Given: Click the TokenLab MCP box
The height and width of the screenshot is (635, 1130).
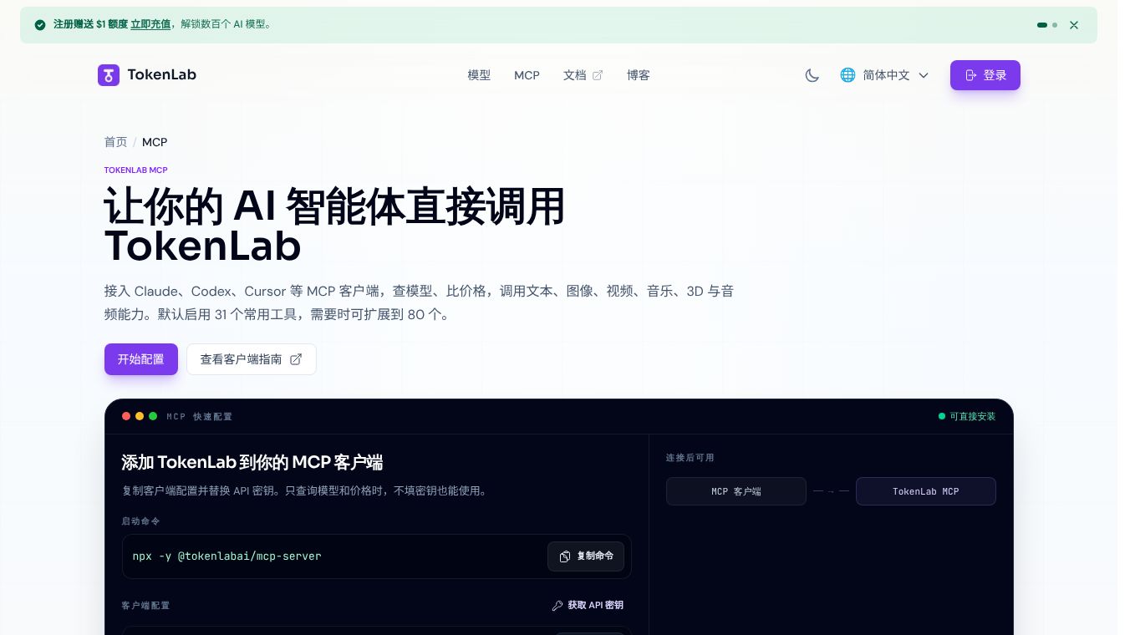Looking at the screenshot, I should click(926, 491).
